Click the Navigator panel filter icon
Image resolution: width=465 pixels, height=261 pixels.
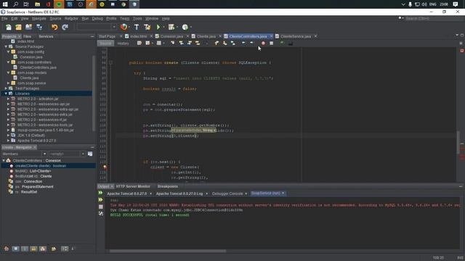(x=90, y=154)
